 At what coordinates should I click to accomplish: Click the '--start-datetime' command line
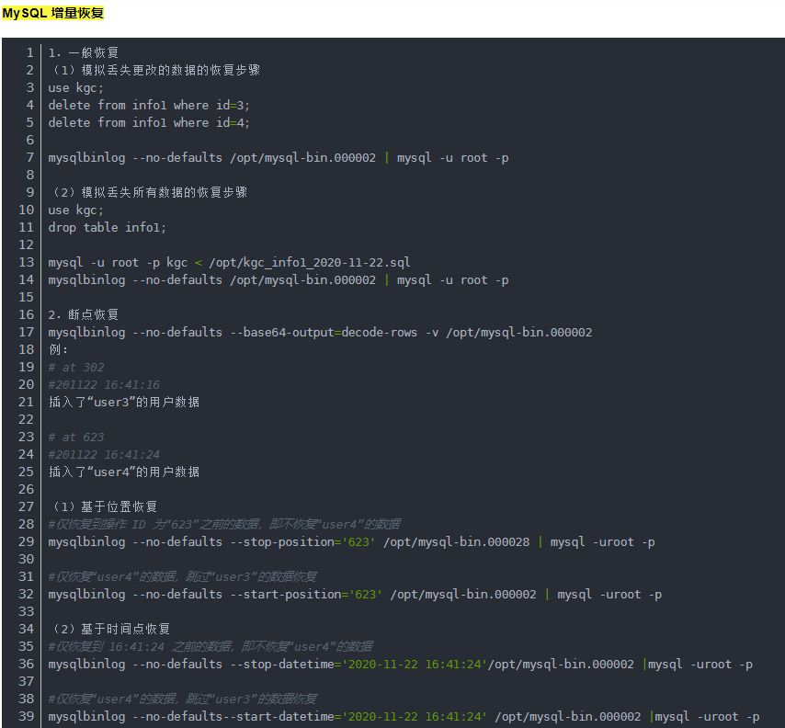pyautogui.click(x=404, y=716)
